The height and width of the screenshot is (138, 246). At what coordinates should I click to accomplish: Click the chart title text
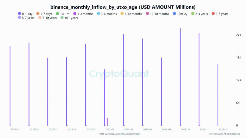(x=123, y=7)
